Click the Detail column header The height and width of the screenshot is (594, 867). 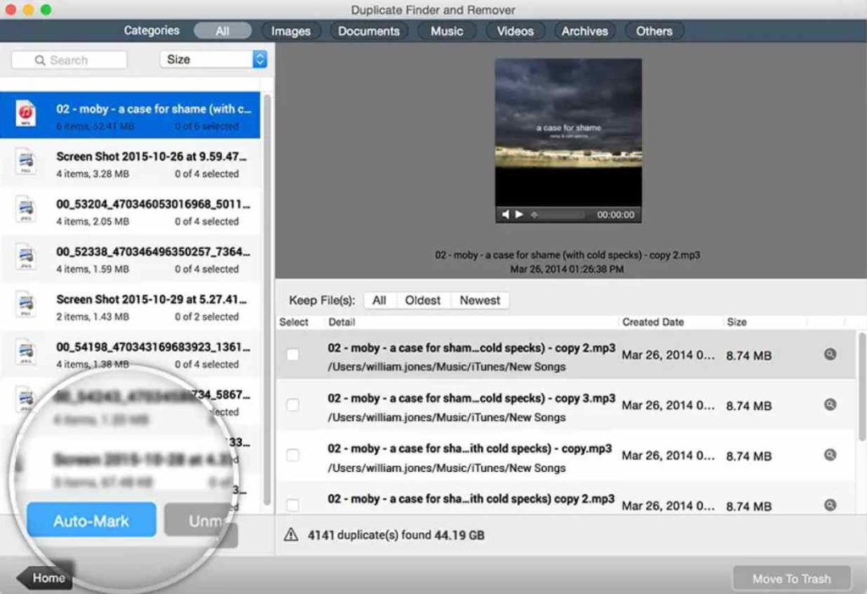(x=341, y=322)
